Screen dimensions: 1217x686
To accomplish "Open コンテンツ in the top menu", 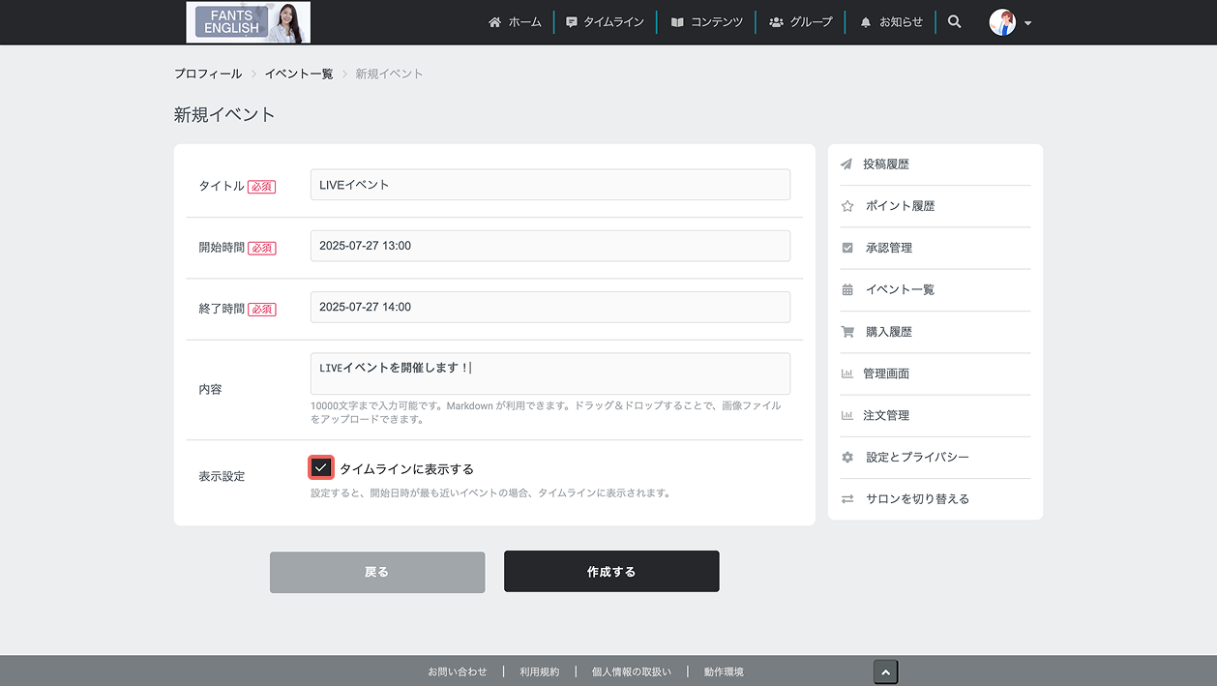I will [717, 22].
